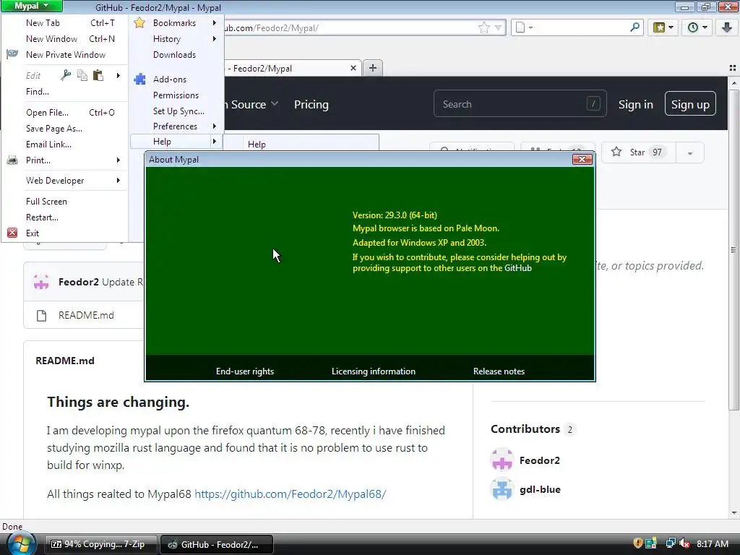
Task: Click the network tray icon
Action: [x=670, y=543]
